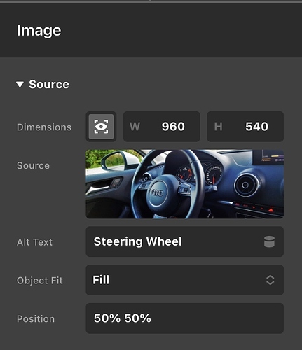This screenshot has height=350, width=302.
Task: Toggle the auto dimensions eye icon
Action: [101, 127]
